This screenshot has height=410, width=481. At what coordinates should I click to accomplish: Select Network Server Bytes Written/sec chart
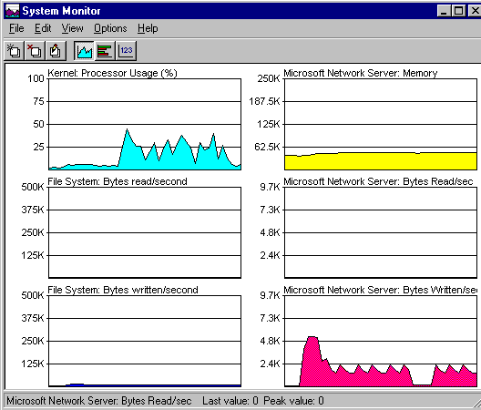point(381,341)
